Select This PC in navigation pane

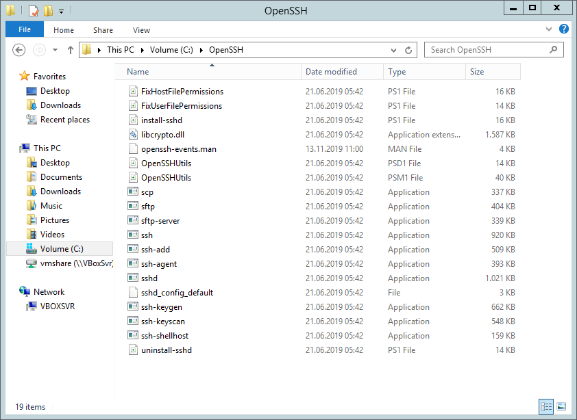click(x=47, y=148)
